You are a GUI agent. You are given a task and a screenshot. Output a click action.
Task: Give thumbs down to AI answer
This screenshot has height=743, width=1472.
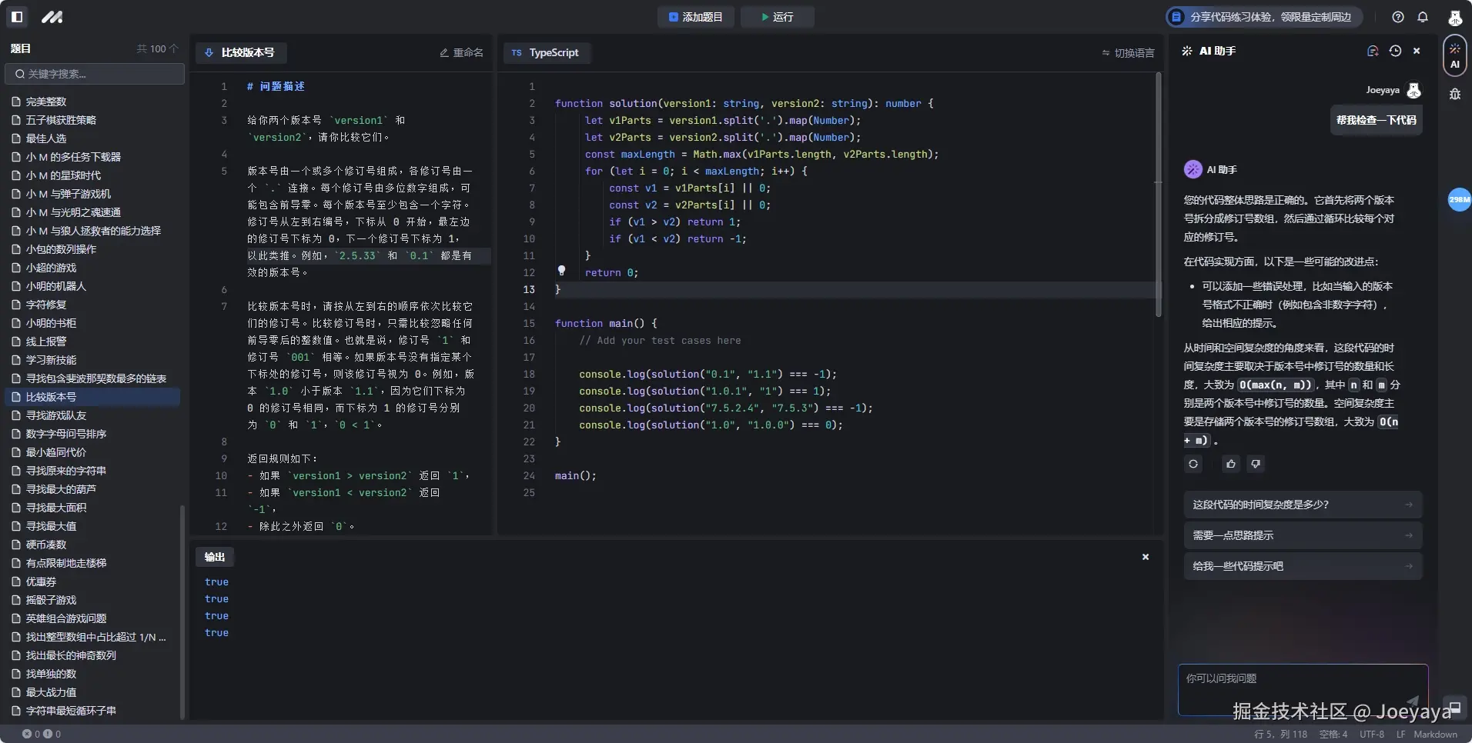(1256, 464)
